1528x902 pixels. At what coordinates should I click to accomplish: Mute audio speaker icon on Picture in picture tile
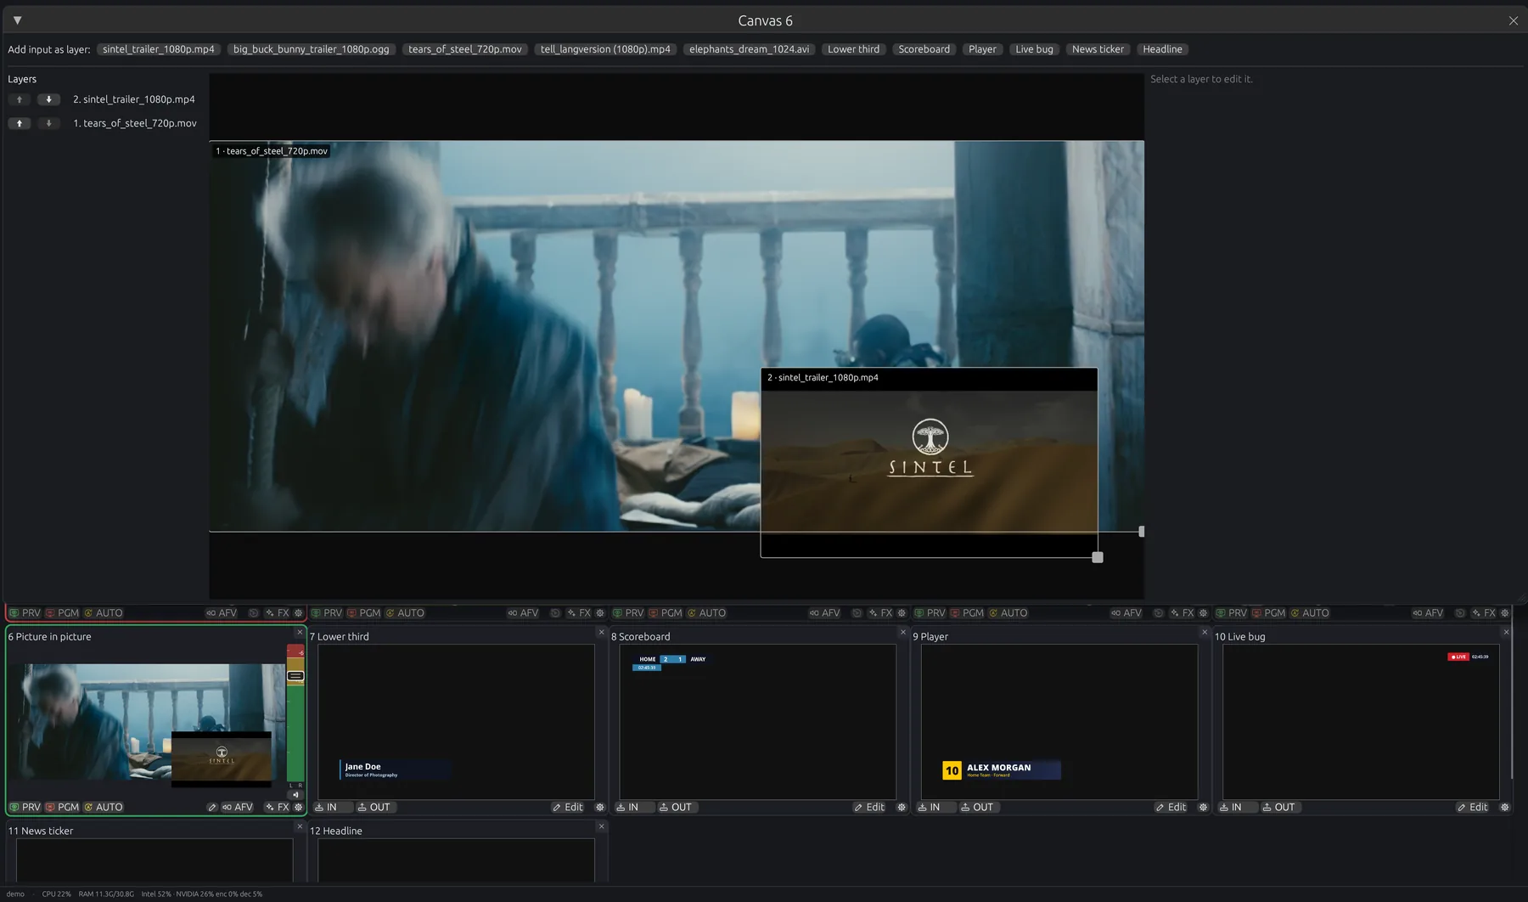click(295, 795)
